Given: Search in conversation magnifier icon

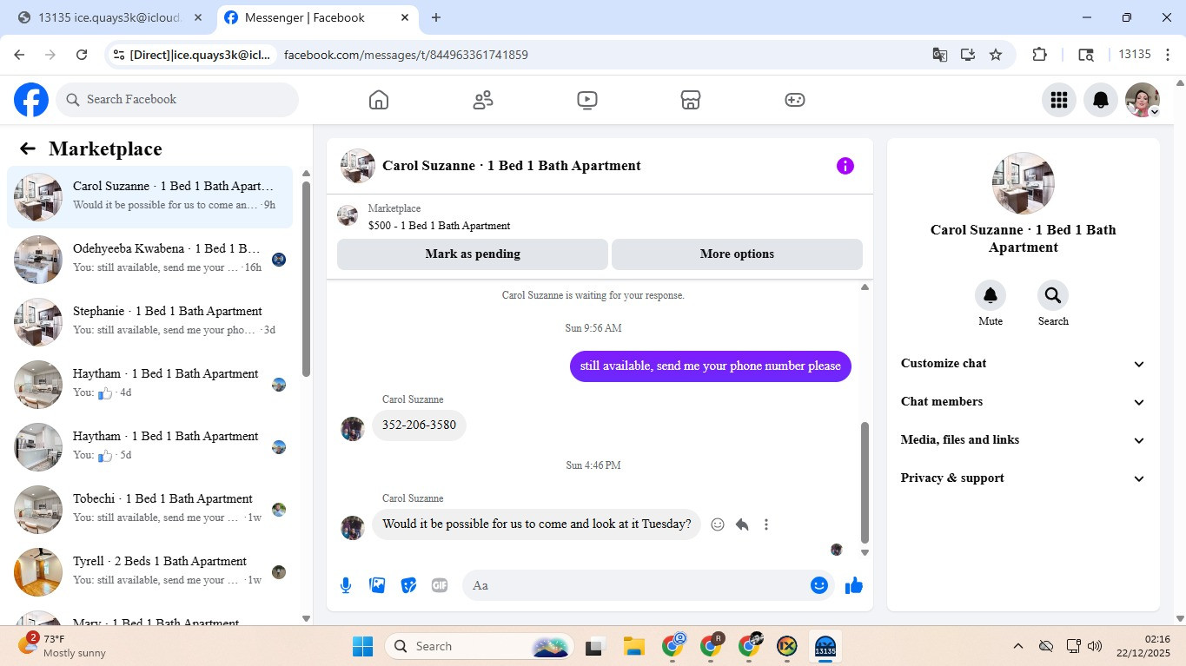Looking at the screenshot, I should pos(1053,296).
